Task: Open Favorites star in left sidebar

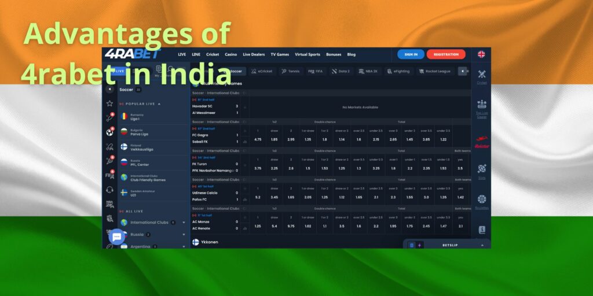Action: (x=109, y=103)
